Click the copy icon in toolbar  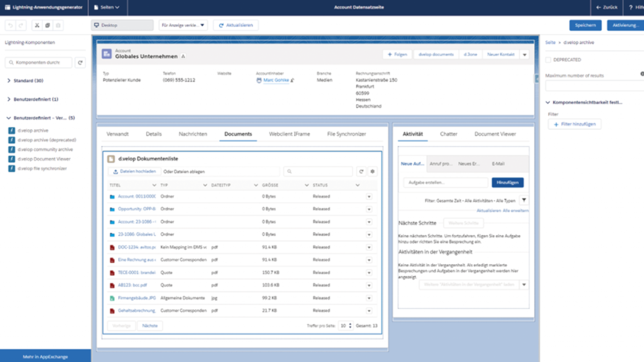click(x=48, y=25)
